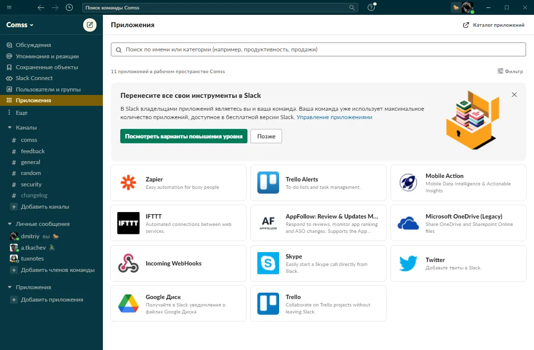Open the Twitter bird icon
This screenshot has width=534, height=350.
point(408,263)
